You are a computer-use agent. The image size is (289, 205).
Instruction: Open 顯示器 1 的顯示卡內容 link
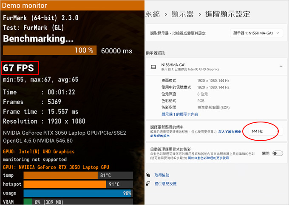pyautogui.click(x=180, y=114)
